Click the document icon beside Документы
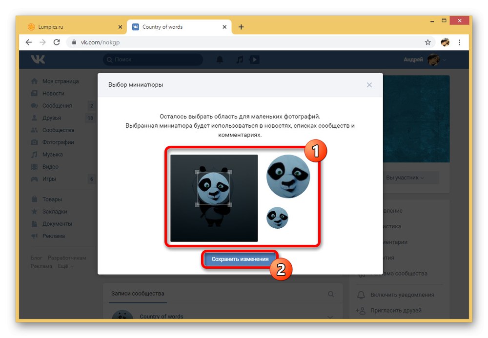Image resolution: width=488 pixels, height=338 pixels. pyautogui.click(x=34, y=223)
